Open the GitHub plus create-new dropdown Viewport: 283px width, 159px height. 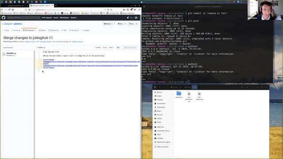click(132, 18)
